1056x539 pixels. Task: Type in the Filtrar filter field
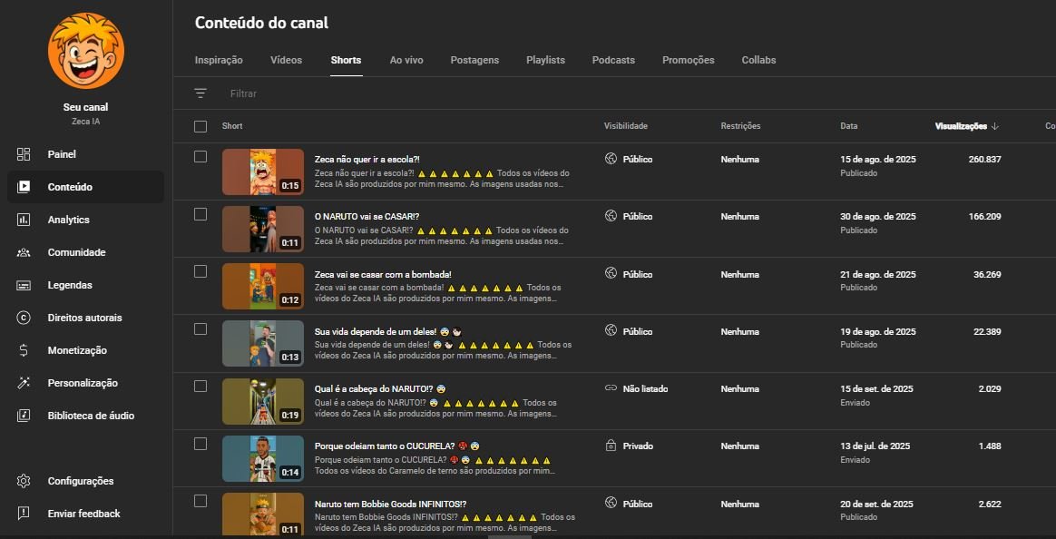[363, 93]
